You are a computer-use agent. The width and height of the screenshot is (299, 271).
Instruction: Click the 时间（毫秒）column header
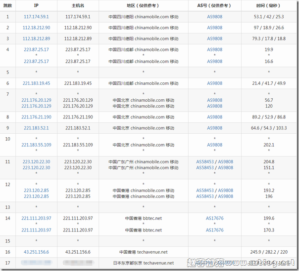coord(269,6)
